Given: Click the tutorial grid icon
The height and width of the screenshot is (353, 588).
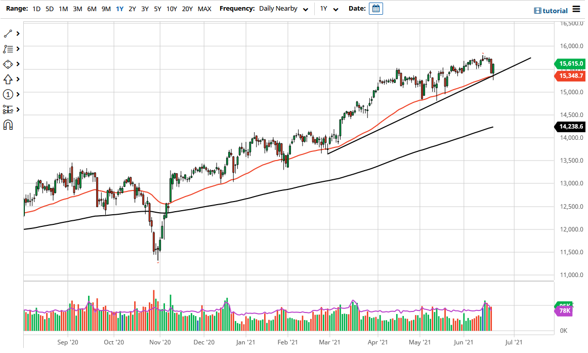Looking at the screenshot, I should pyautogui.click(x=538, y=10).
